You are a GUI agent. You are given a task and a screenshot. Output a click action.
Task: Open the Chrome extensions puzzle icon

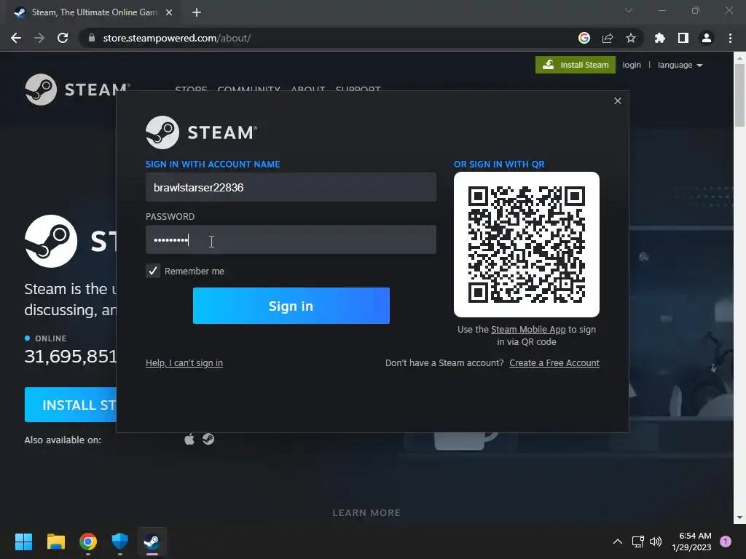click(x=660, y=38)
